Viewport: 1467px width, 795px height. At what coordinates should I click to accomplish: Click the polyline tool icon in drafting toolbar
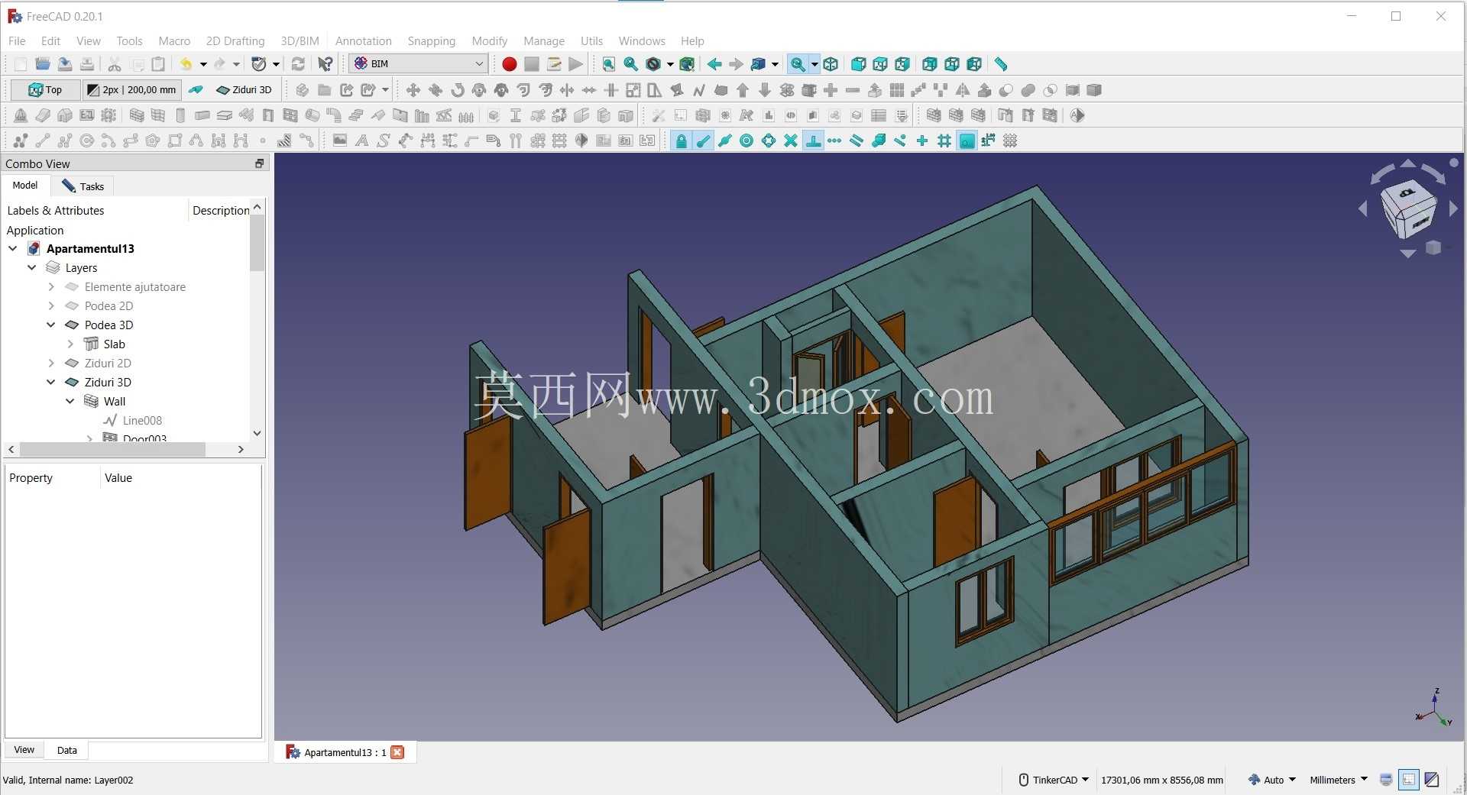click(65, 141)
